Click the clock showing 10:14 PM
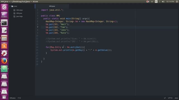Image resolution: width=179 pixels, height=100 pixels. tap(170, 2)
